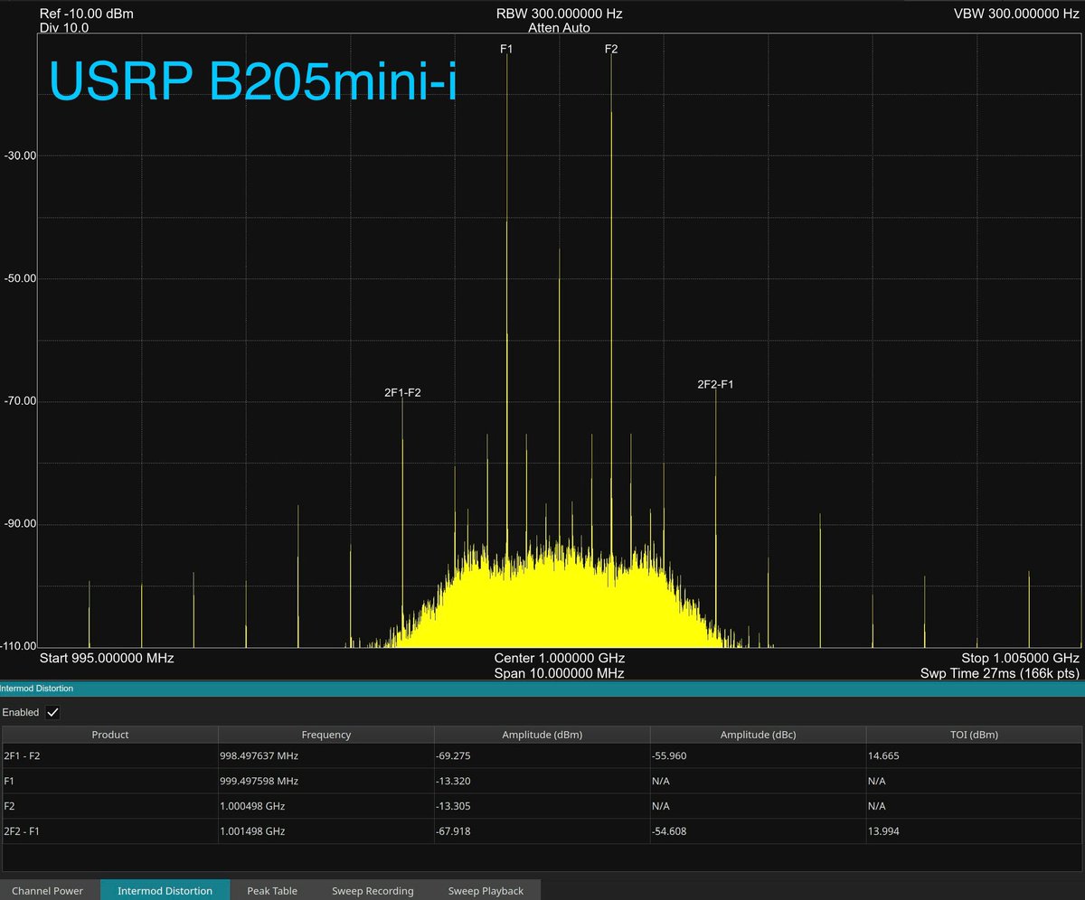Toggle the Intermod Distortion Enabled checkbox

click(53, 712)
